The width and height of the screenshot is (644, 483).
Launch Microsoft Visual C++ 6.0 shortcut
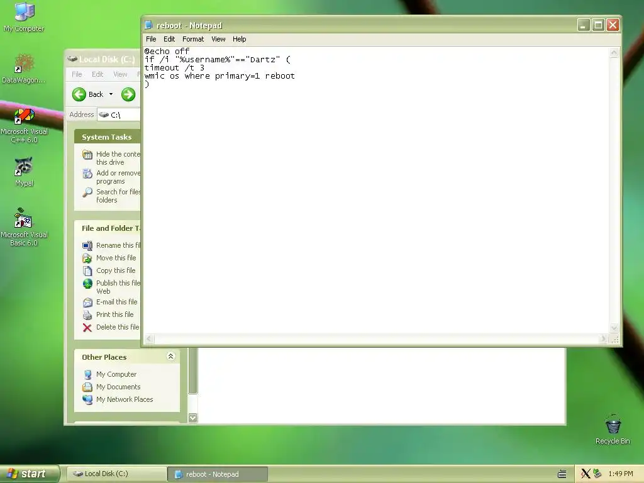[24, 125]
